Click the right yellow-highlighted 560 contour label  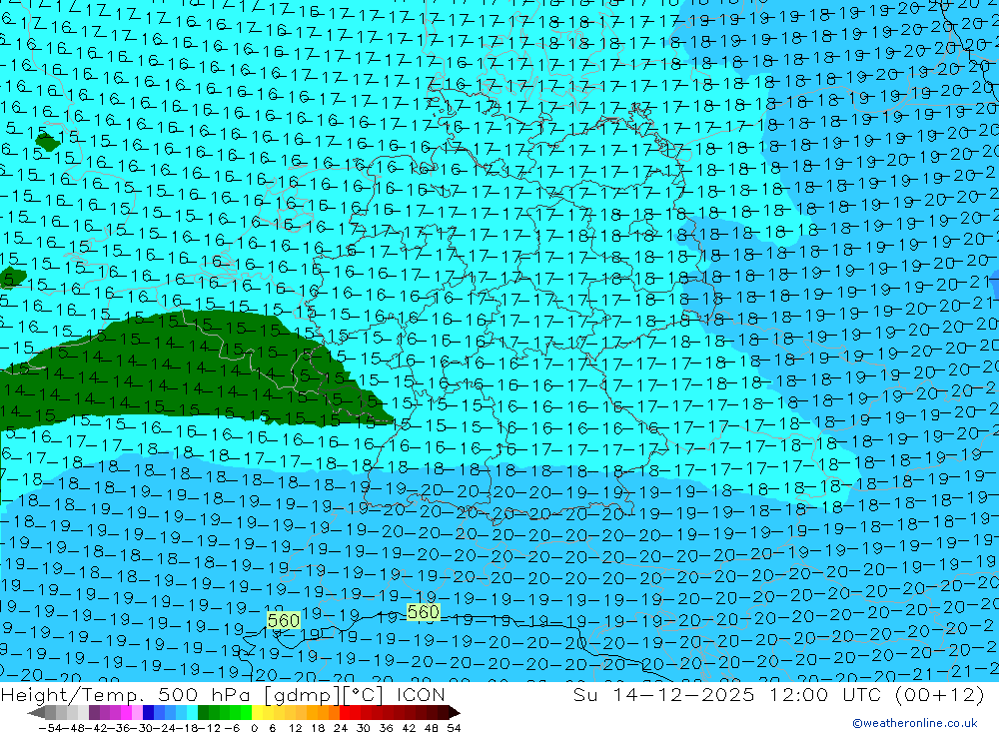click(424, 612)
